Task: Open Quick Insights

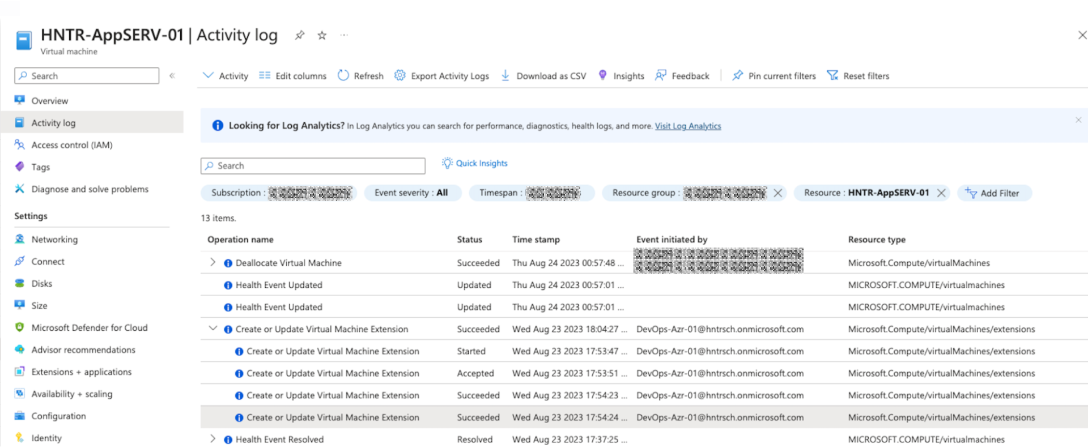Action: coord(475,163)
